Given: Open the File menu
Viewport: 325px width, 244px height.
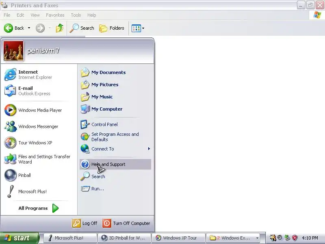Looking at the screenshot, I should (7, 15).
